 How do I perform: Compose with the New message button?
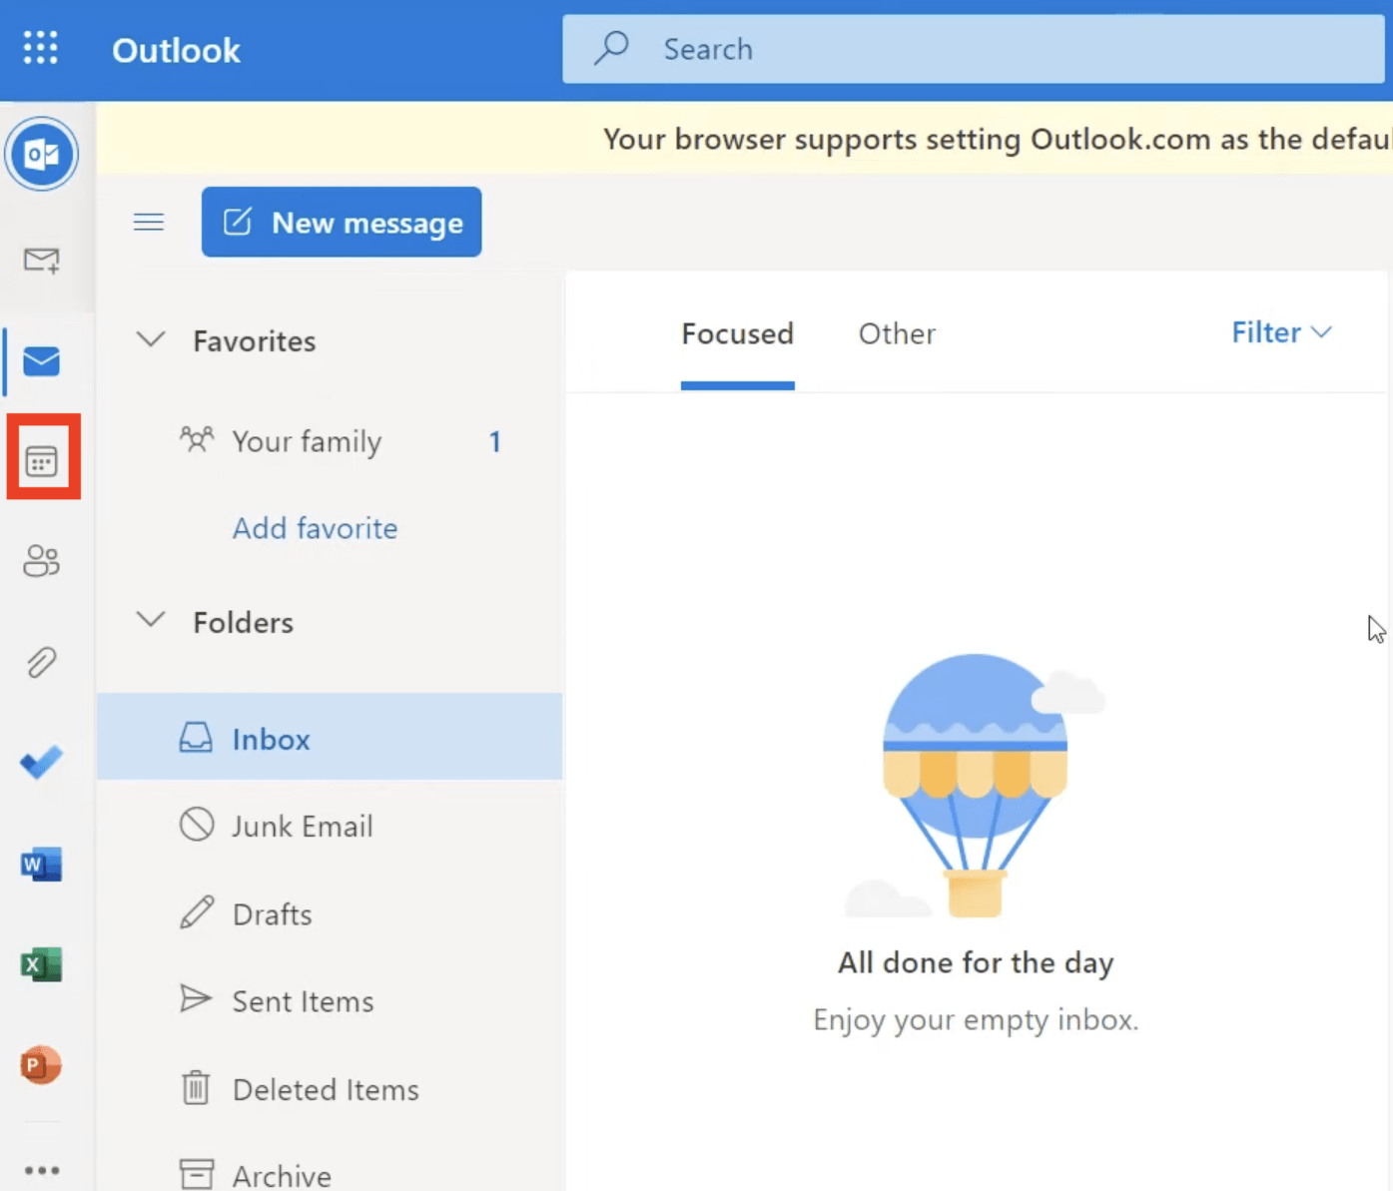tap(342, 222)
